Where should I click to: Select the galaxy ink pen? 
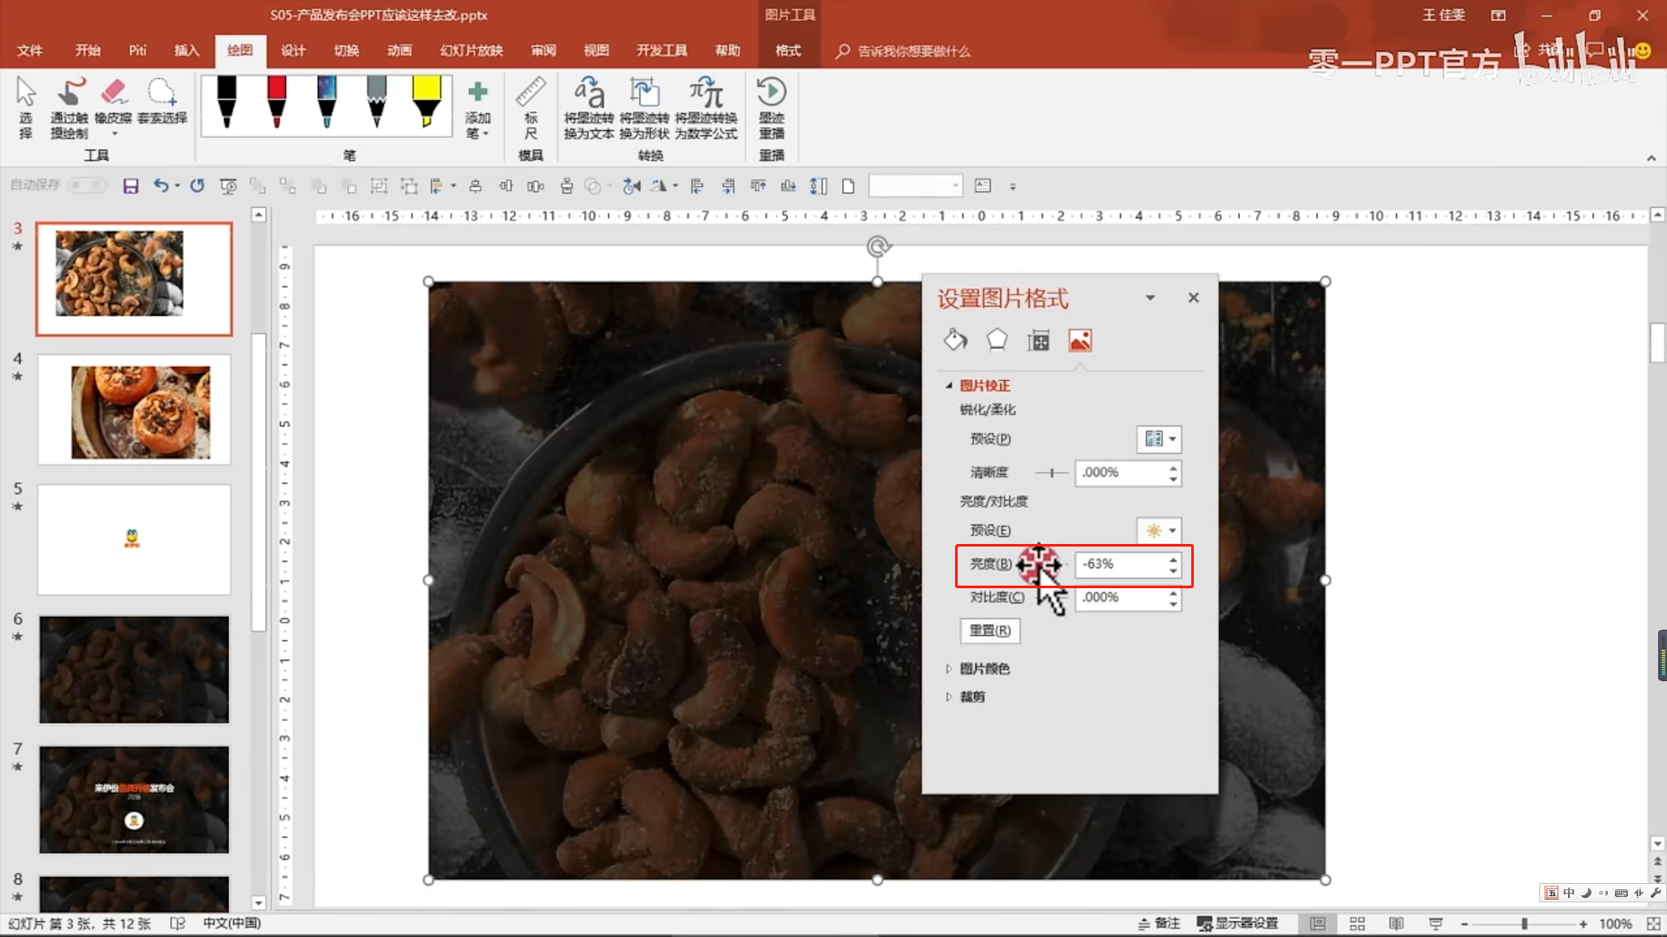pyautogui.click(x=326, y=102)
